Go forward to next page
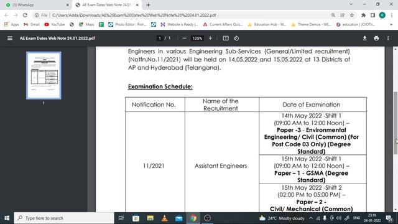The width and height of the screenshot is (398, 224). 16,15
